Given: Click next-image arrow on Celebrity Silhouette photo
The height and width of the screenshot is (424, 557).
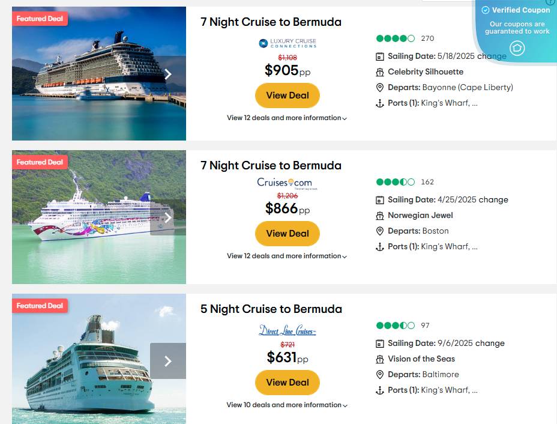Looking at the screenshot, I should [168, 74].
